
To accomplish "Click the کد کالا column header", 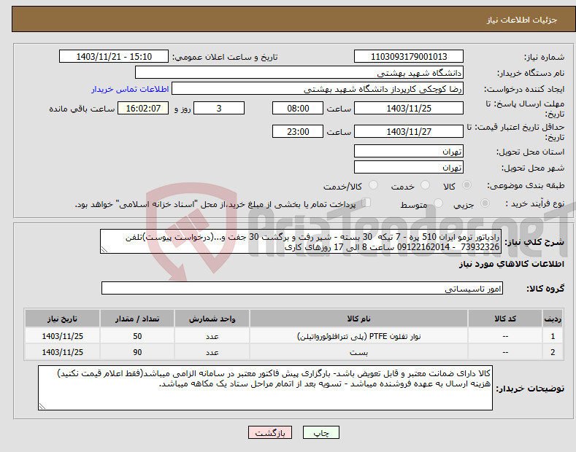I will pyautogui.click(x=505, y=319).
